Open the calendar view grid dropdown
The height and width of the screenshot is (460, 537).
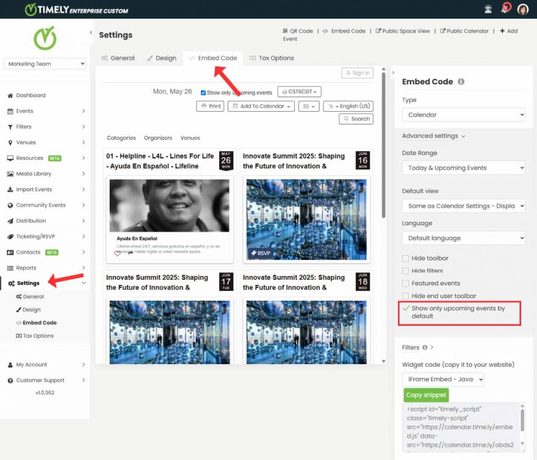(309, 106)
